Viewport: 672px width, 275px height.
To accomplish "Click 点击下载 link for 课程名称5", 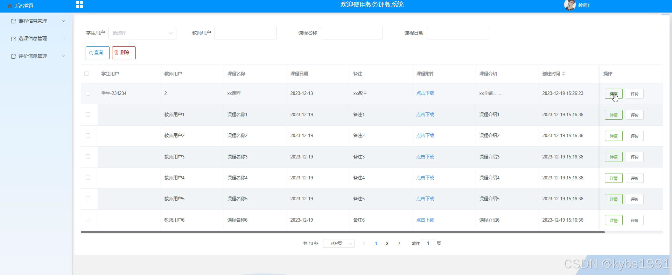I will [x=425, y=199].
